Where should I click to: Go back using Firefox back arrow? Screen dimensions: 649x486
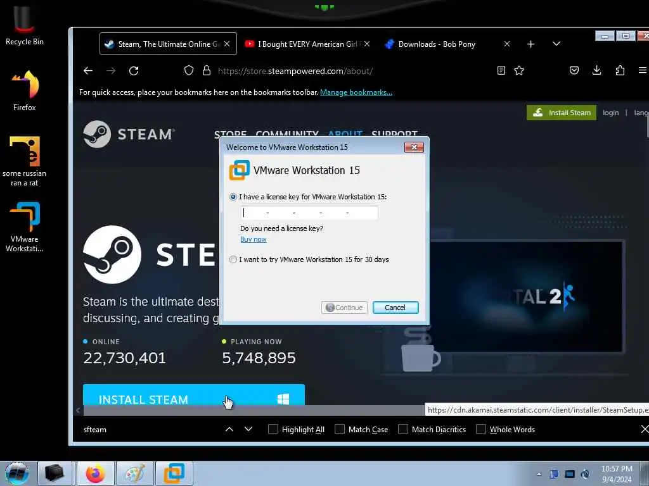(x=87, y=71)
